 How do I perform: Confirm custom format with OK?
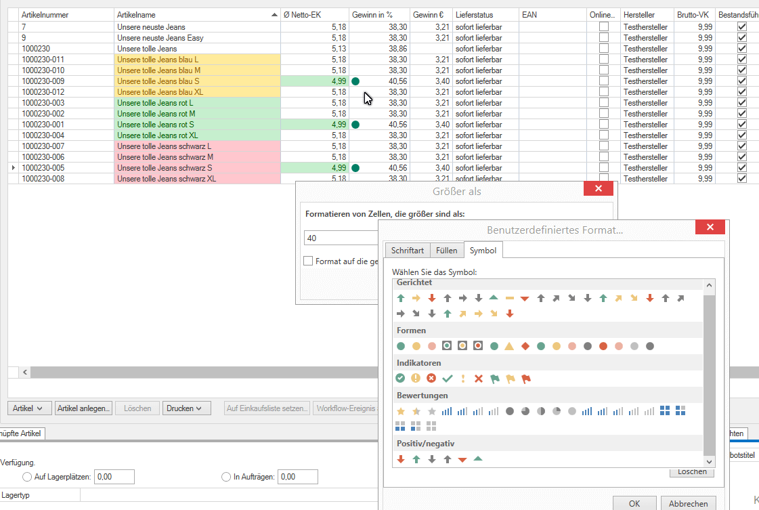(634, 503)
